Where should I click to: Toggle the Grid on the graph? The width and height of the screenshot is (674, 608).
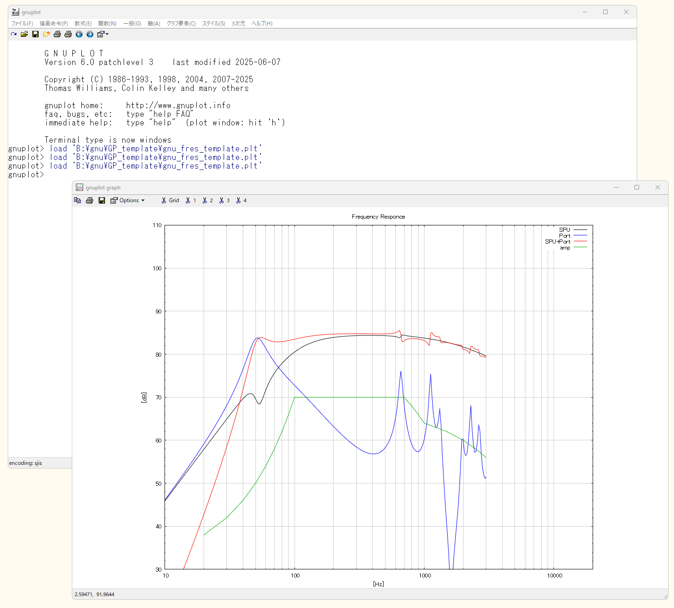pos(170,200)
